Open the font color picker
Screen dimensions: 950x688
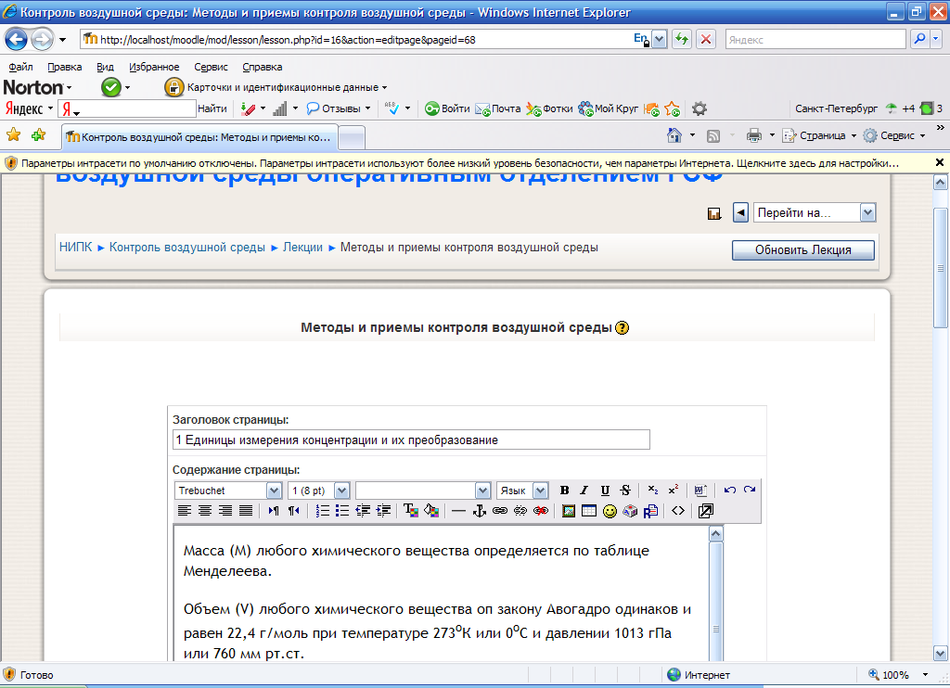coord(411,511)
